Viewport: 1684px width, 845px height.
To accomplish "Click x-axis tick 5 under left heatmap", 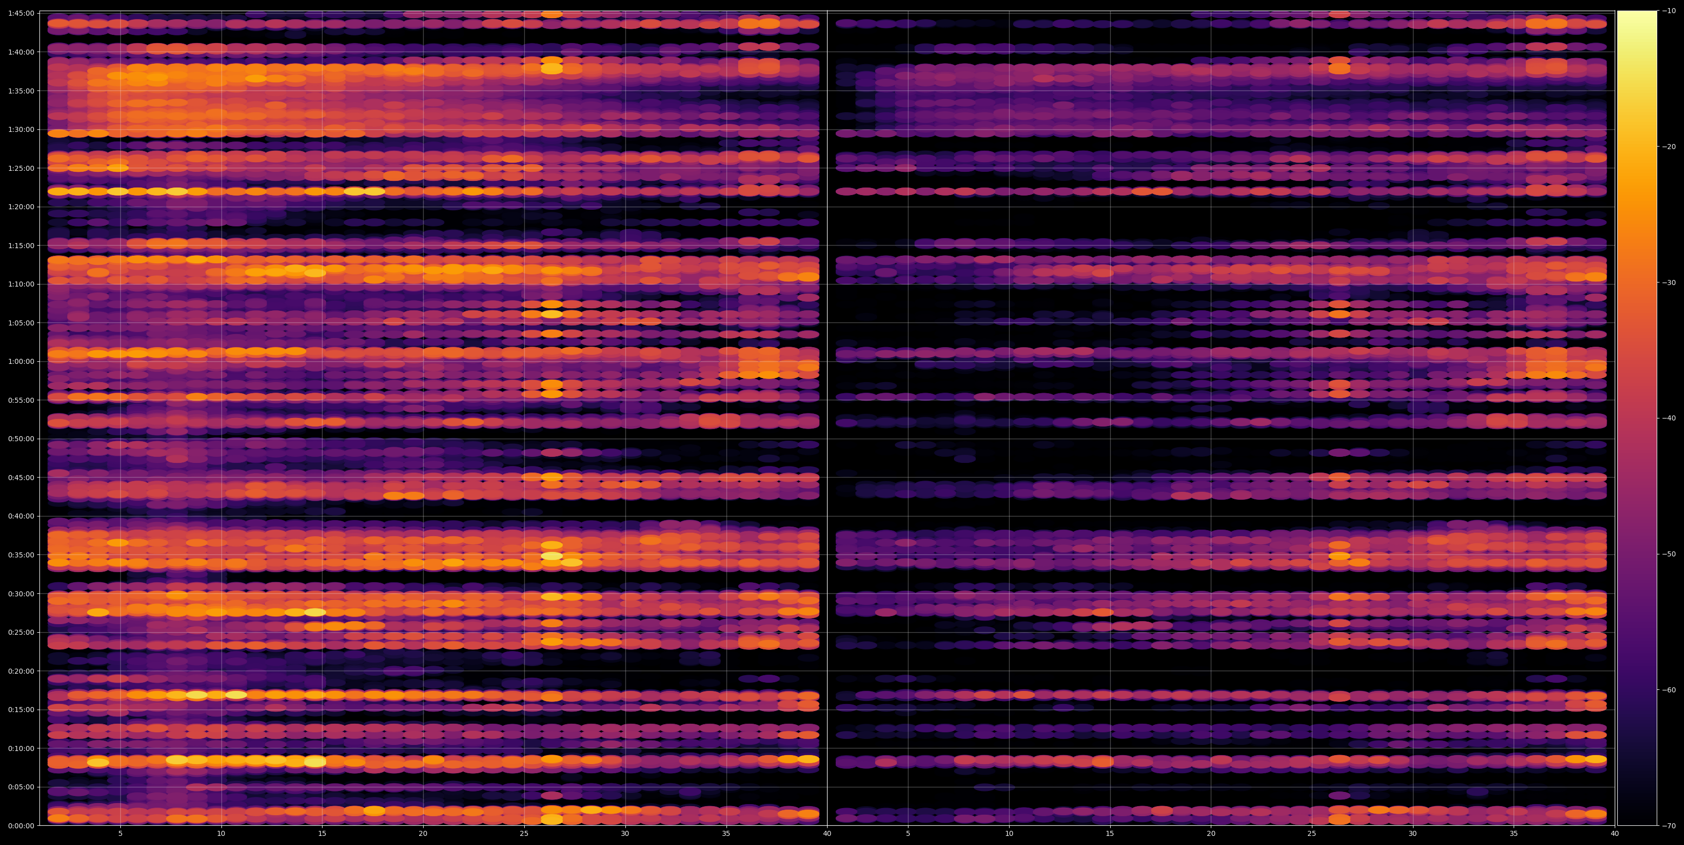I will [x=120, y=833].
